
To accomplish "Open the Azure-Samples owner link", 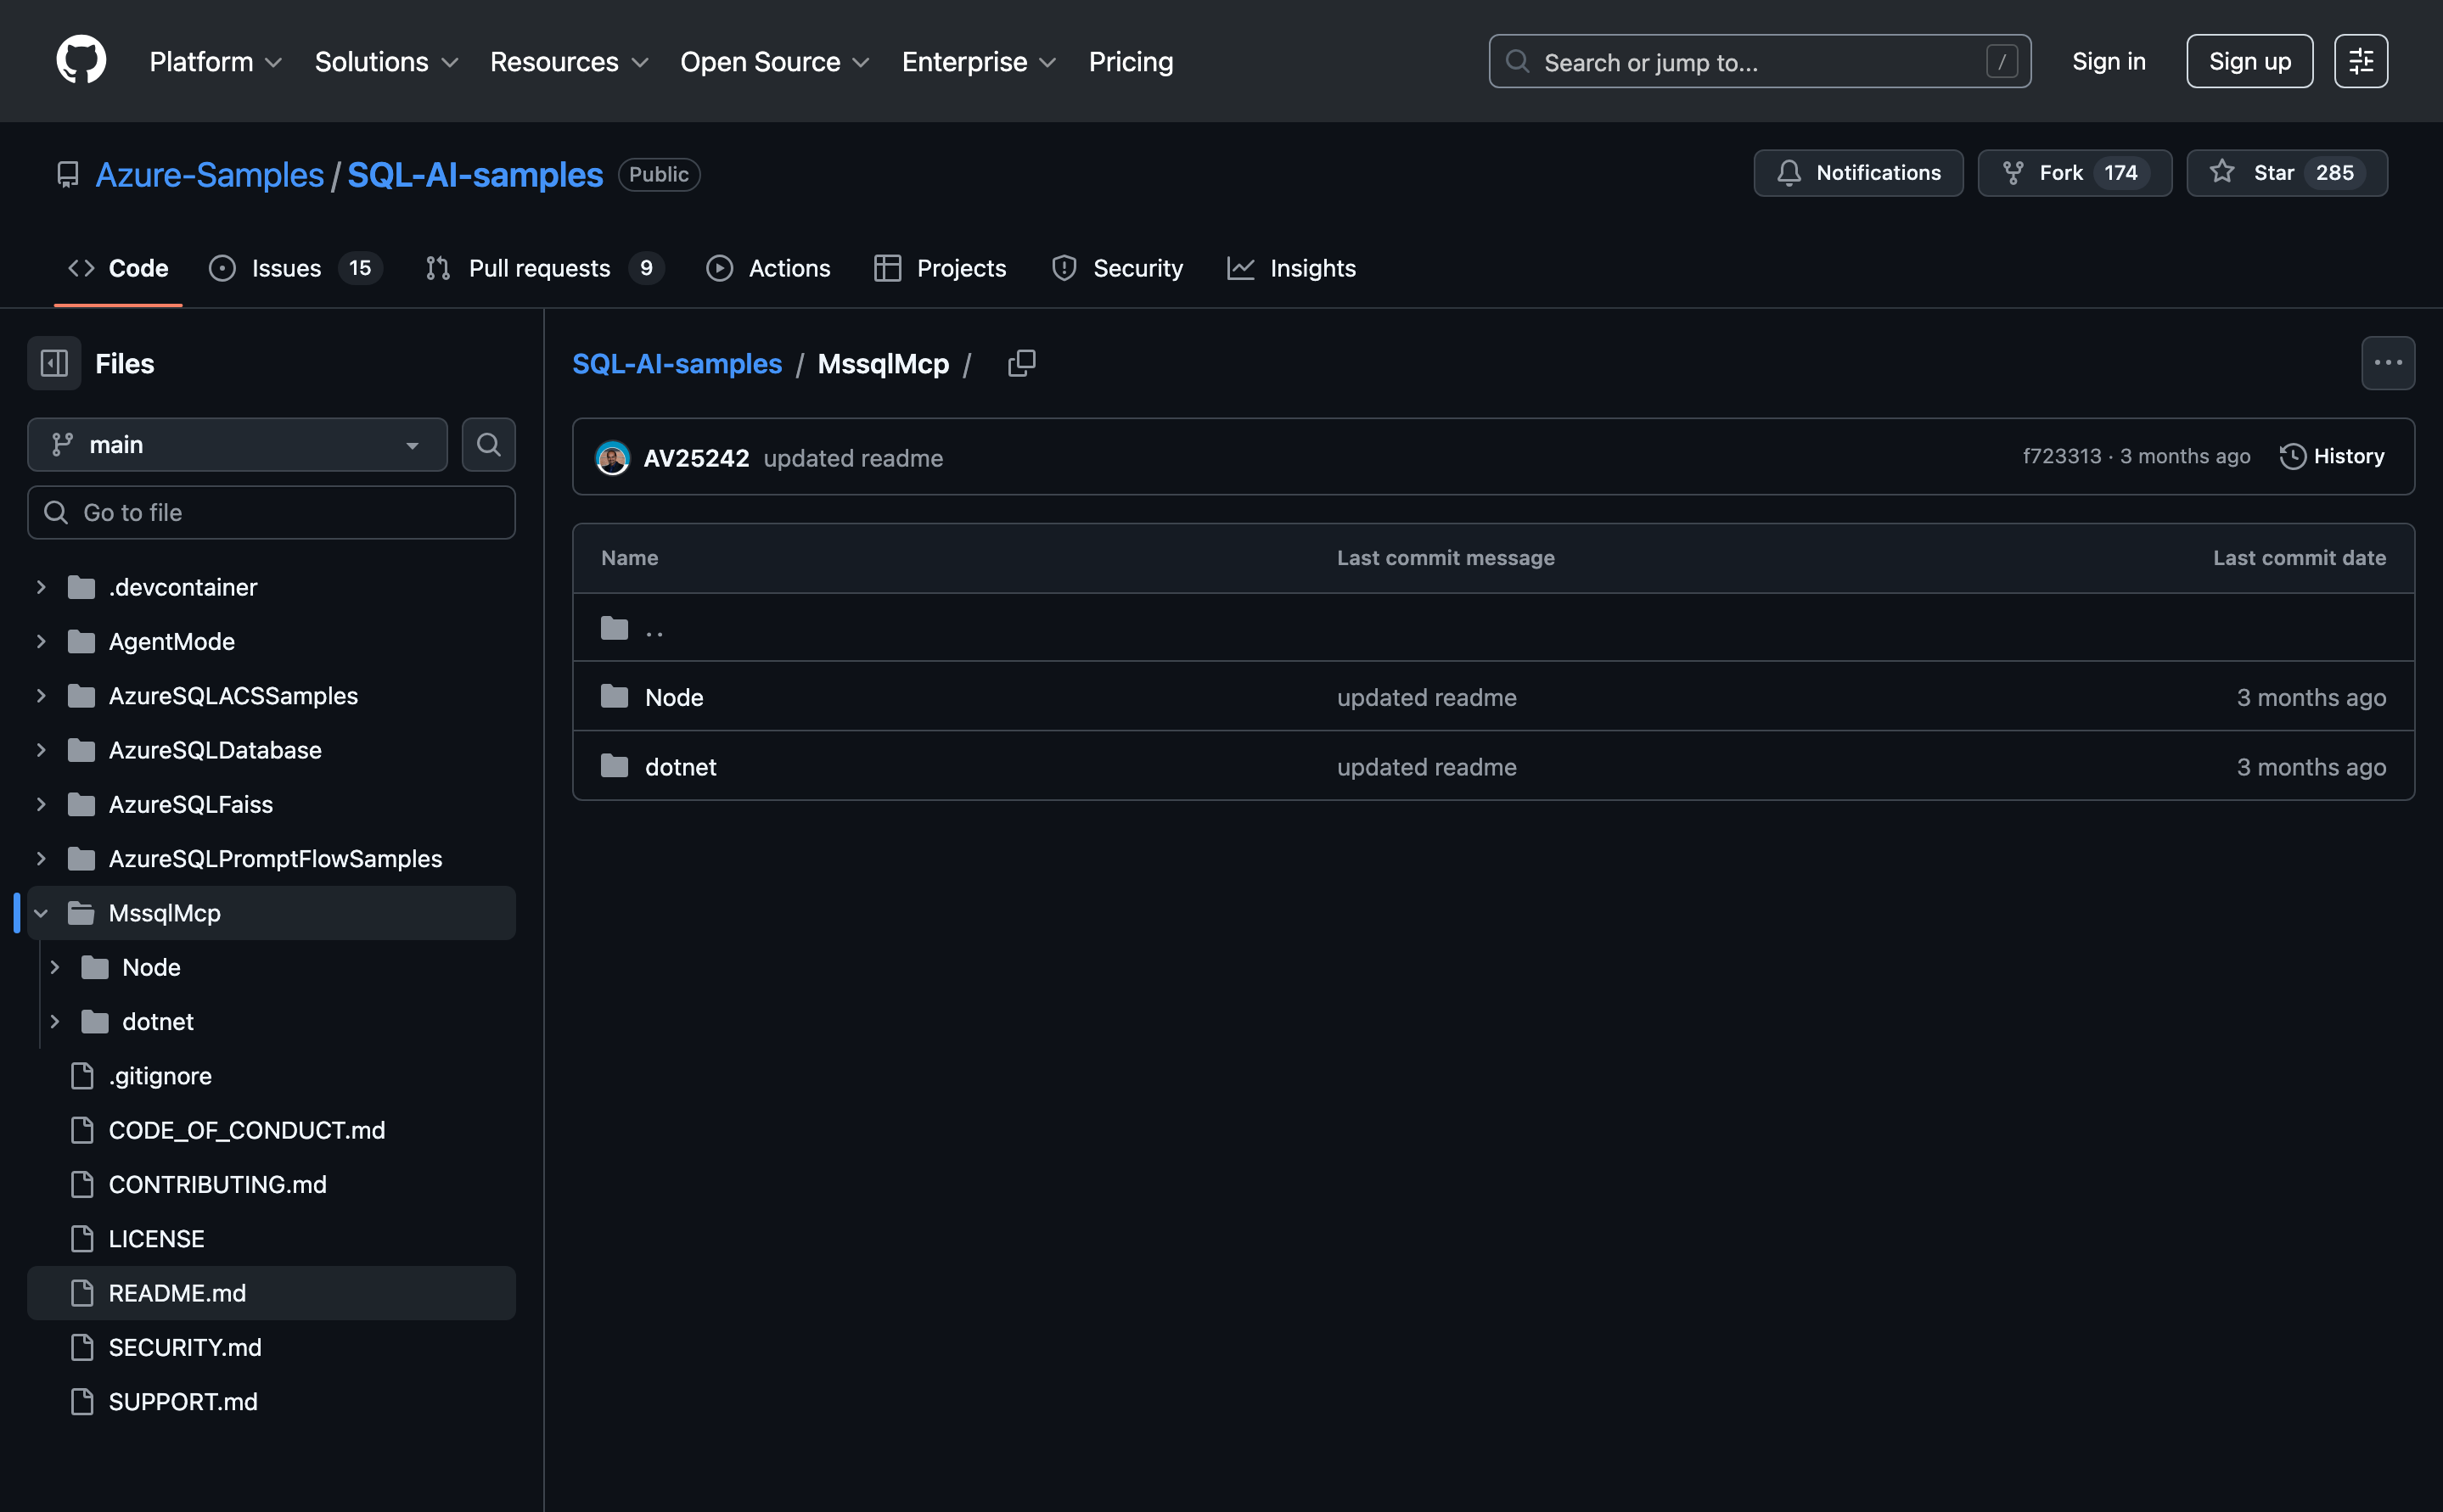I will [x=209, y=174].
